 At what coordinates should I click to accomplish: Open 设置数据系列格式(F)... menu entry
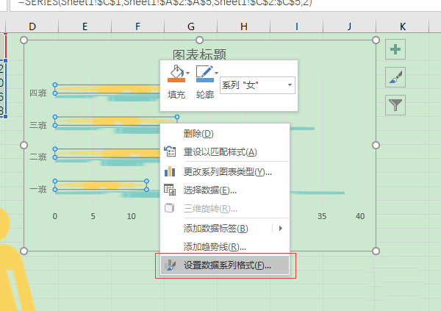pos(225,265)
